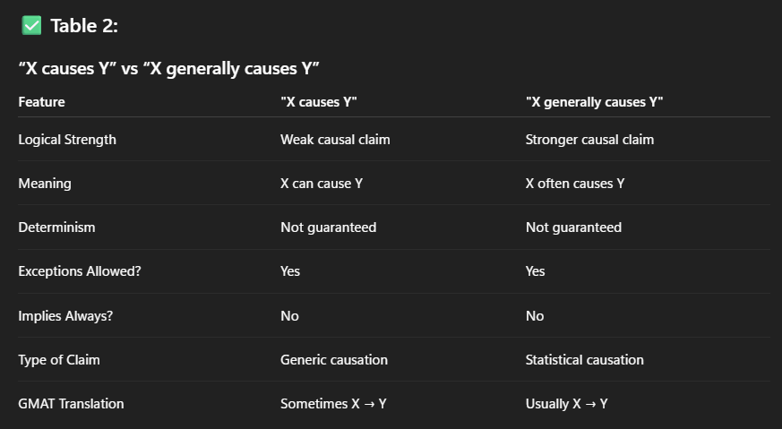Click the "X often causes Y" cell
The height and width of the screenshot is (429, 782).
point(575,184)
